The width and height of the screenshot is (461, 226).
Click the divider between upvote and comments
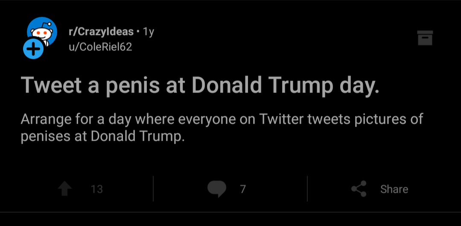click(153, 188)
